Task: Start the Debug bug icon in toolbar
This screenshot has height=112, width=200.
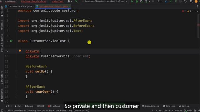Action: tap(137, 1)
